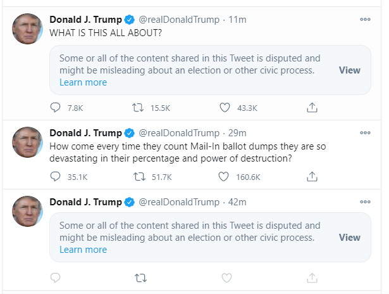
Task: Share the tweet posted 29m ago
Action: pos(312,176)
